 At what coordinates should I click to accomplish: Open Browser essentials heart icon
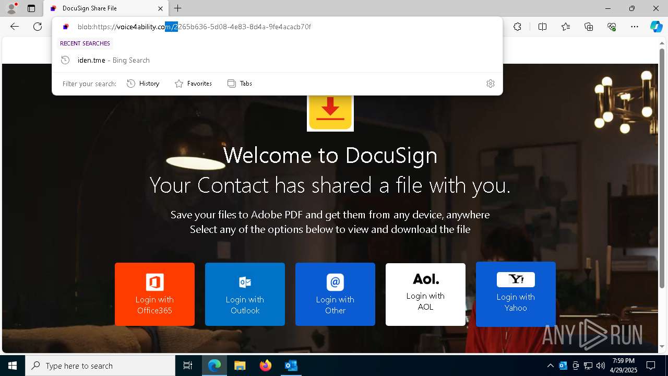tap(612, 27)
